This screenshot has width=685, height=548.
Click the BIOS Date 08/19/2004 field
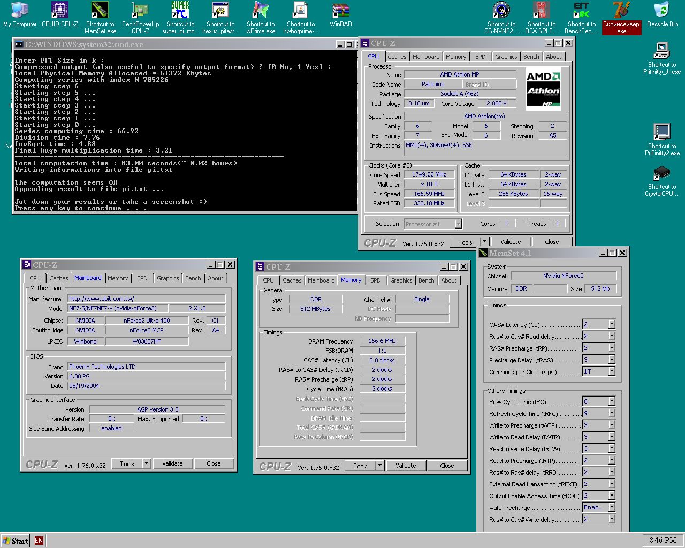tap(146, 386)
